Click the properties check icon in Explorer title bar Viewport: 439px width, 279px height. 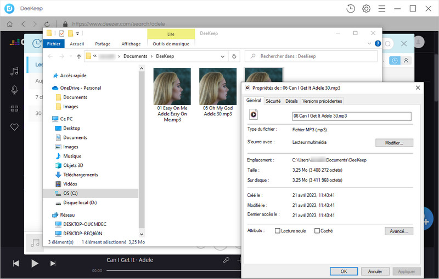[x=61, y=33]
